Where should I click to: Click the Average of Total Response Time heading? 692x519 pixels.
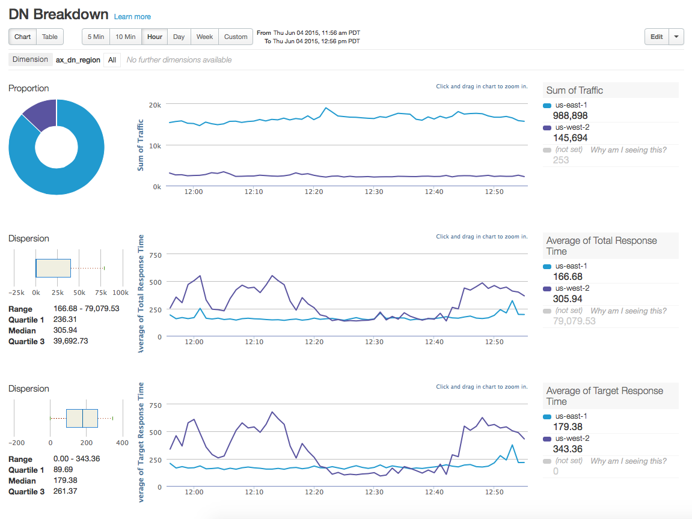pyautogui.click(x=602, y=246)
